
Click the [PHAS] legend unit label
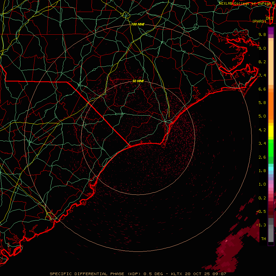259,21
